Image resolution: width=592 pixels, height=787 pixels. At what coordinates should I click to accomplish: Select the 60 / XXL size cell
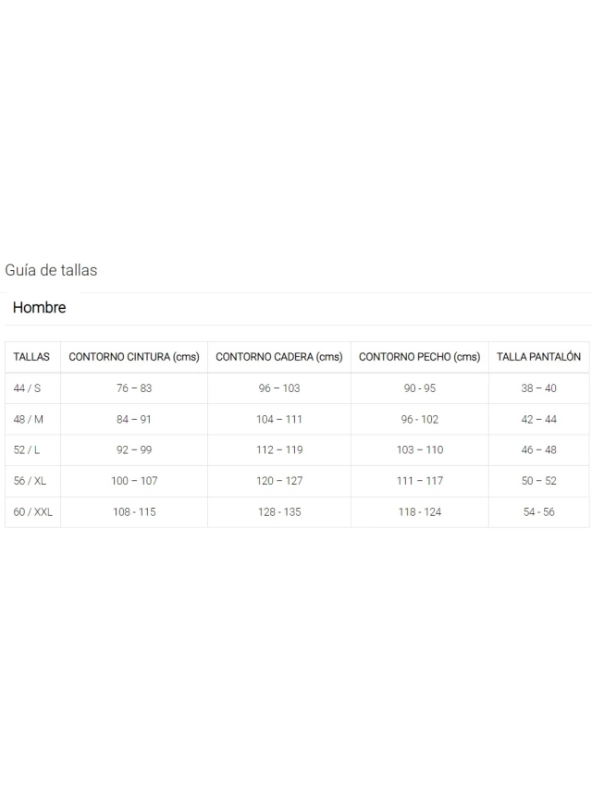pos(33,512)
